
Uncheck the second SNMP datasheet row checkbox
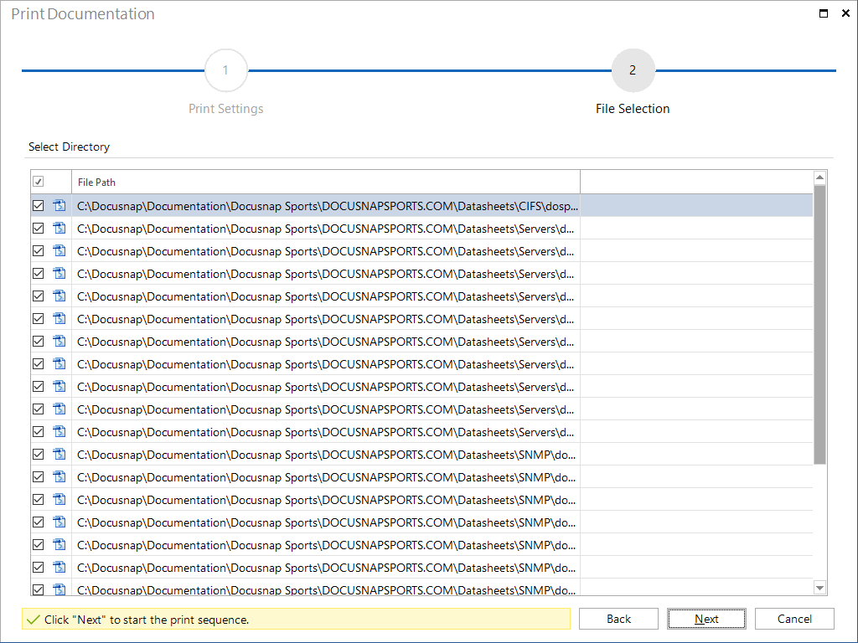[x=39, y=476]
